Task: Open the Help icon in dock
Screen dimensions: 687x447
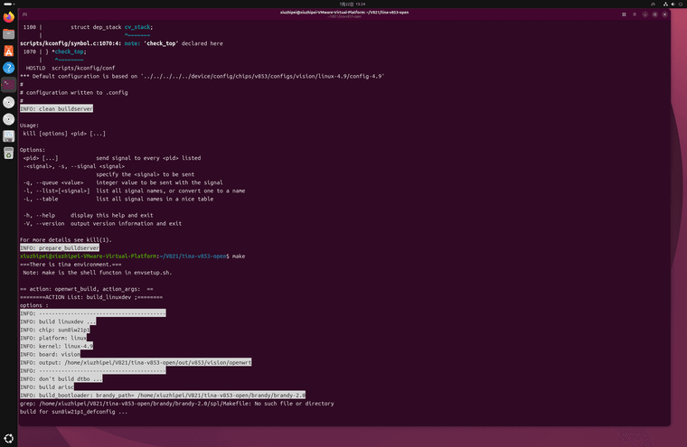Action: 9,68
